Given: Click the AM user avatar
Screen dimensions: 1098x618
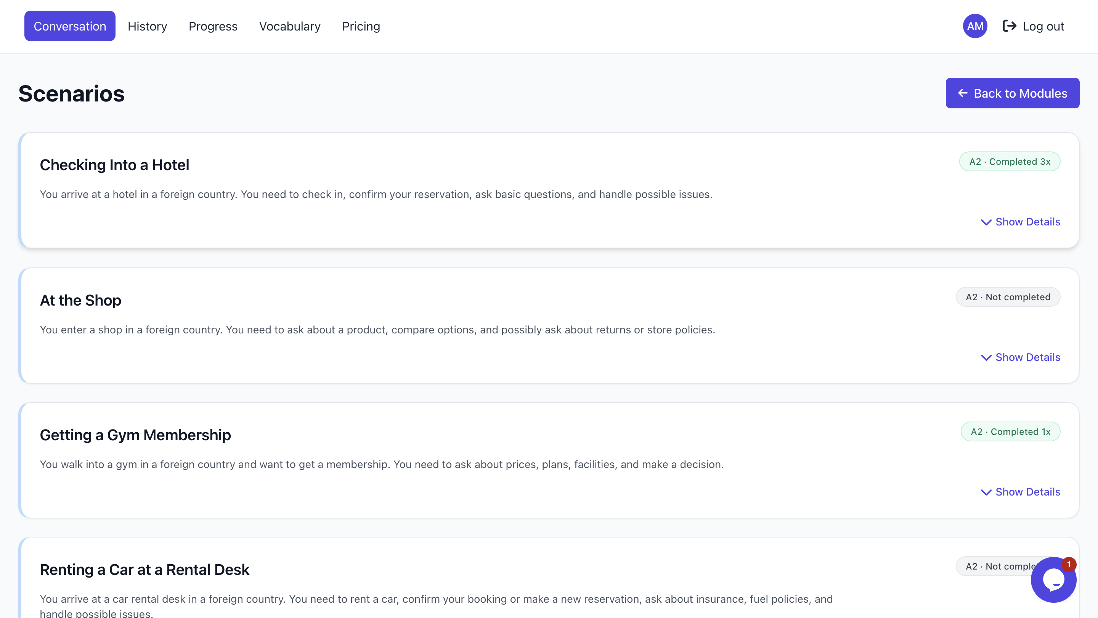Looking at the screenshot, I should [x=974, y=26].
